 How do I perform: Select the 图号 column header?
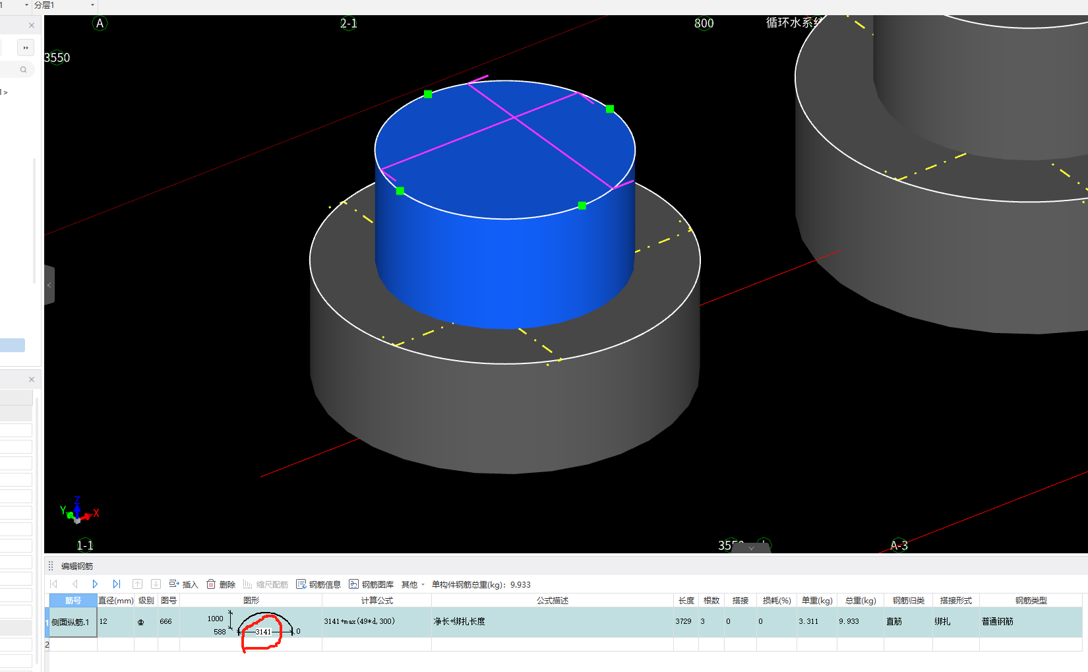[x=169, y=600]
